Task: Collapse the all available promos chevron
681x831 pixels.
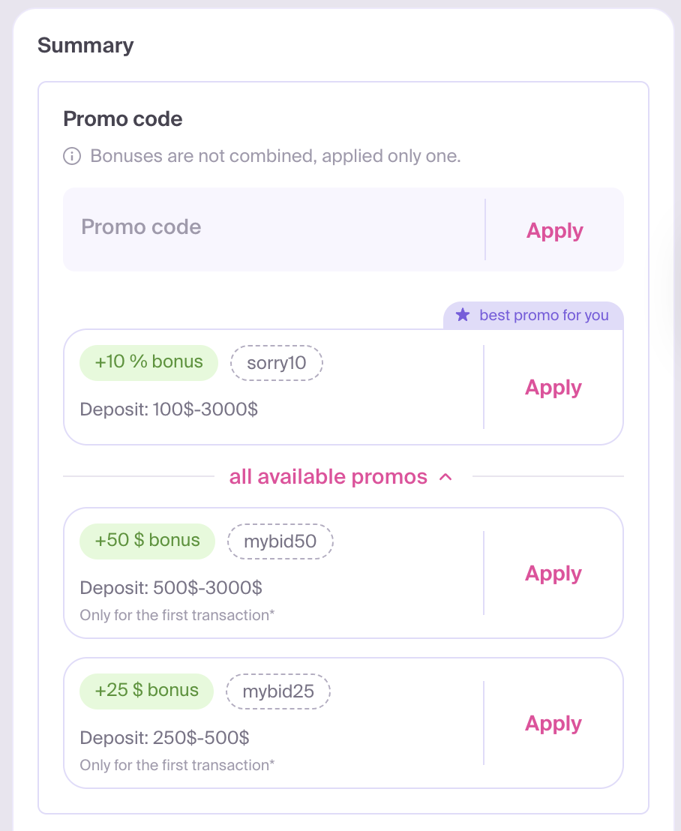Action: [x=445, y=477]
